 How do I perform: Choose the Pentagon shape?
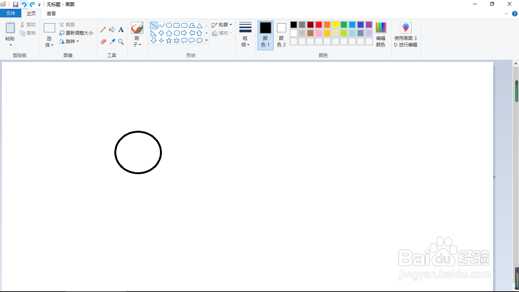(x=169, y=33)
